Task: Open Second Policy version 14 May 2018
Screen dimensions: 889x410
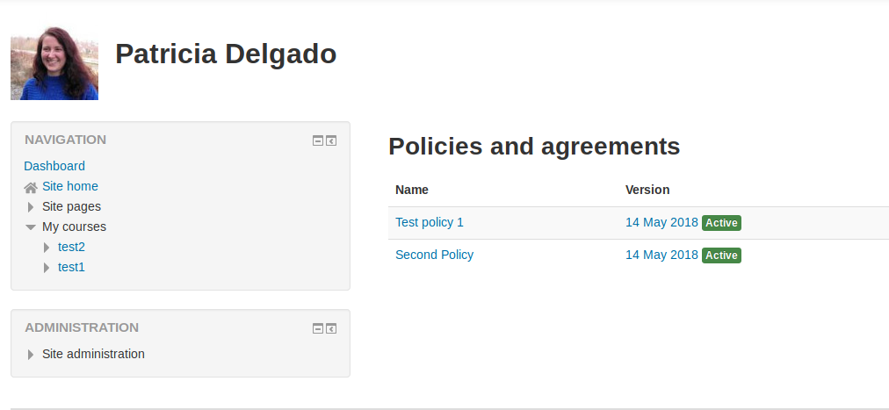Action: tap(661, 255)
